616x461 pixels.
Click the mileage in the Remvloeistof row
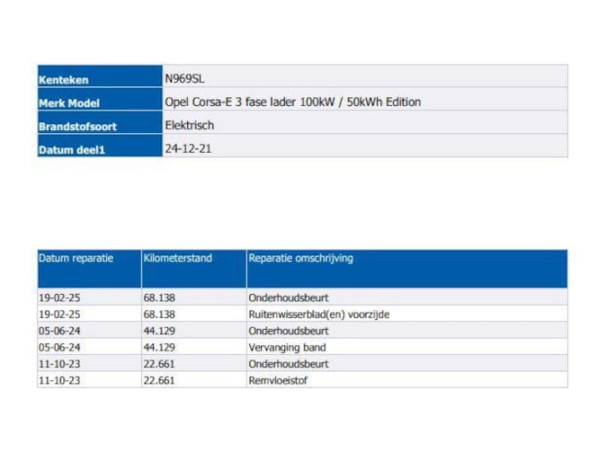pyautogui.click(x=158, y=380)
